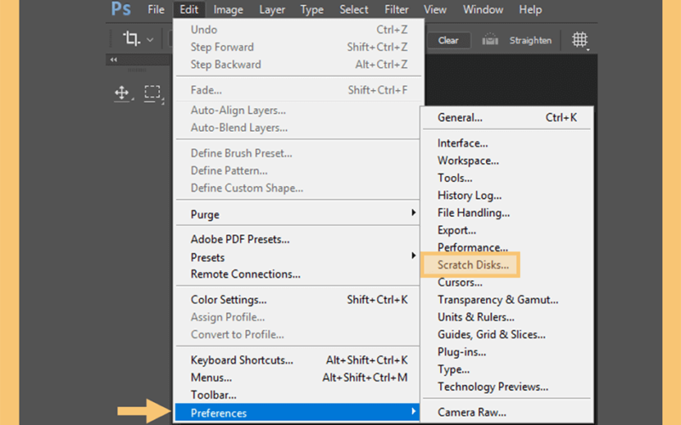This screenshot has width=681, height=425.
Task: Open Type... preferences entry
Action: [506, 369]
